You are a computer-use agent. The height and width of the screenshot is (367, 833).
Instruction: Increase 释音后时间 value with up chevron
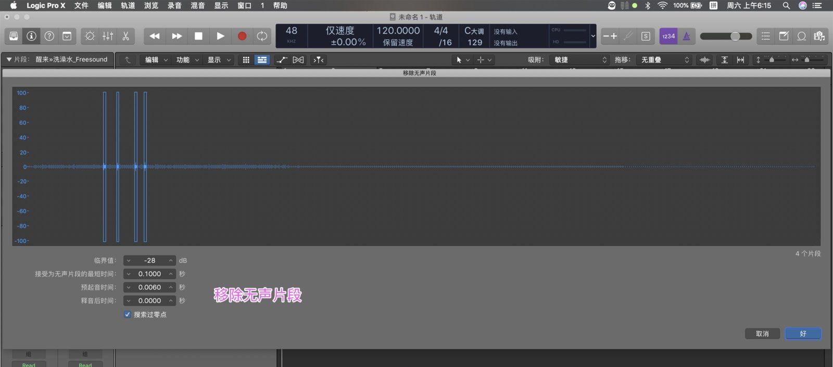[171, 301]
